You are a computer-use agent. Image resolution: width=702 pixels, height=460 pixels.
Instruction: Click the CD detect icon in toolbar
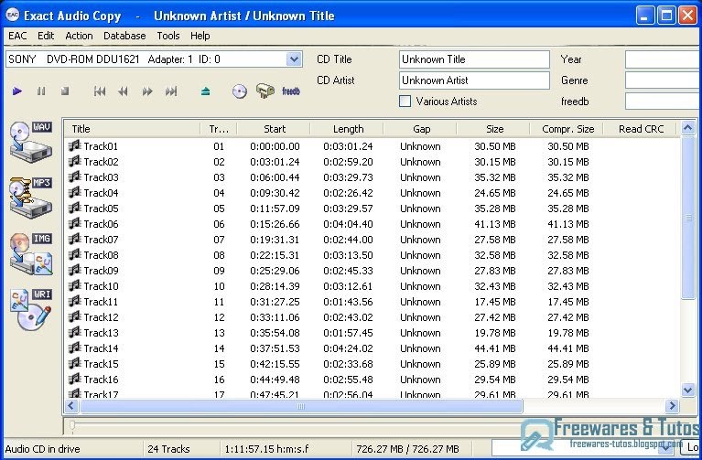coord(240,91)
